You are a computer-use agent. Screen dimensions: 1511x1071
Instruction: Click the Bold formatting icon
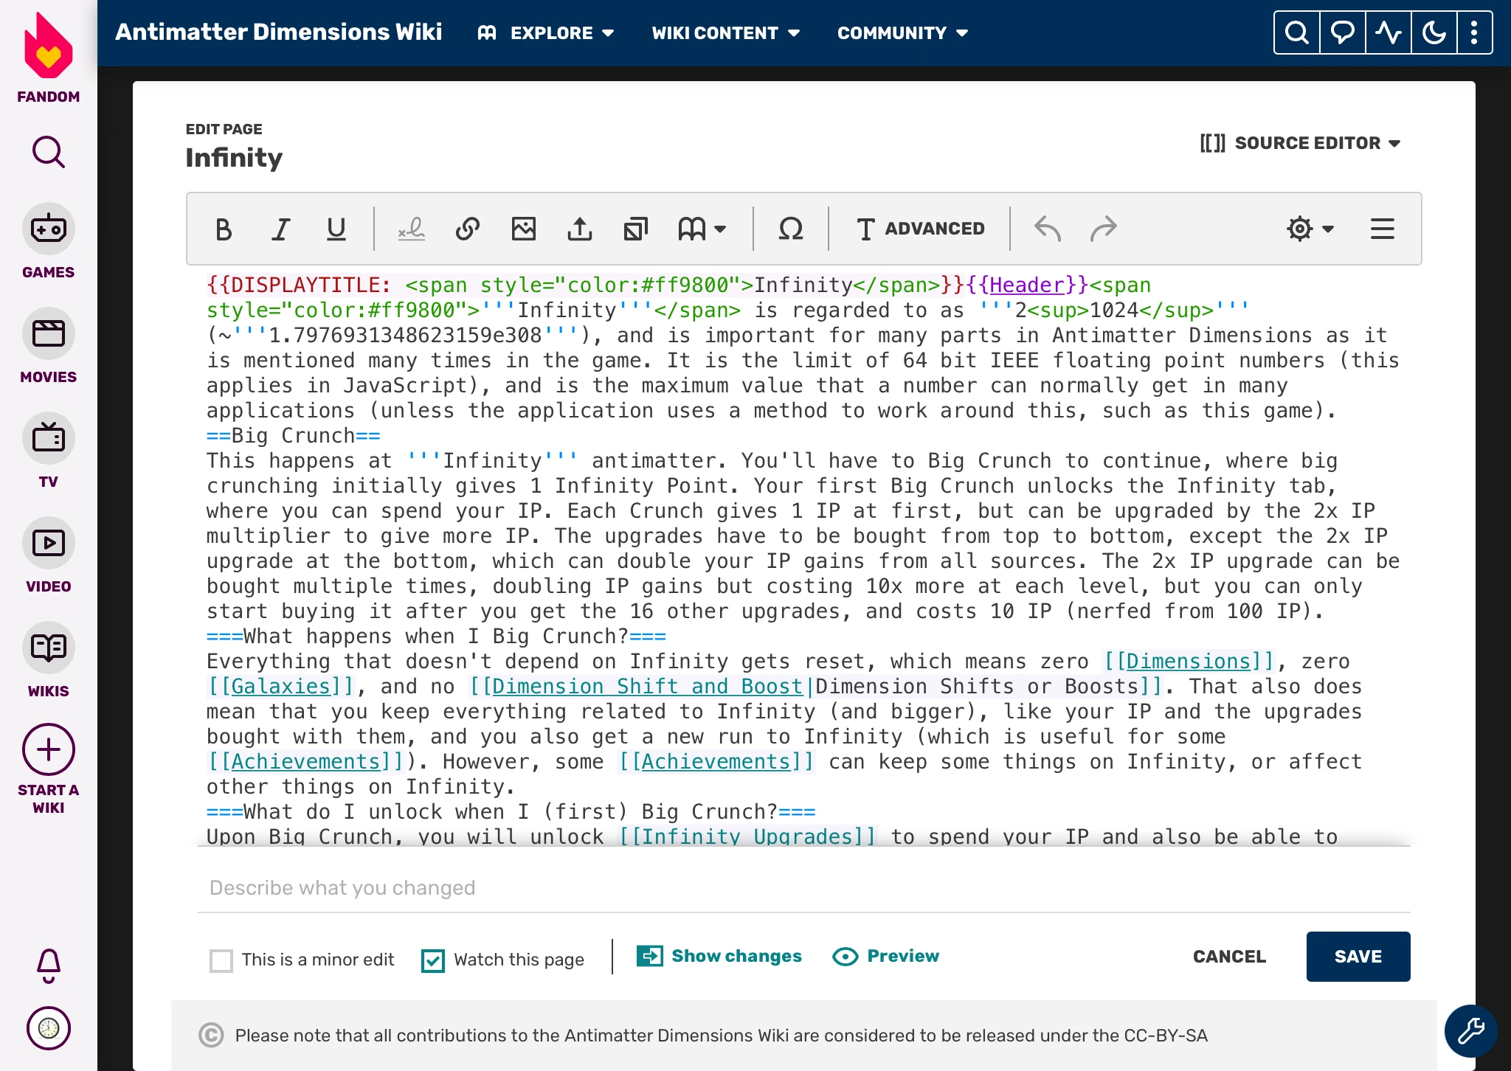coord(223,229)
